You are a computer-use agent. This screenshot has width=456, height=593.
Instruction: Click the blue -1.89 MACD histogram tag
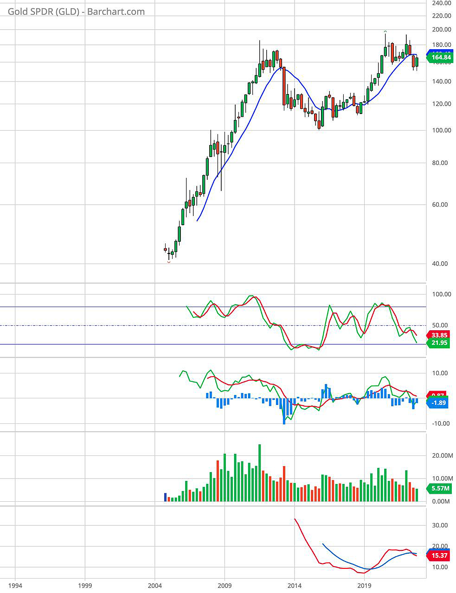(x=438, y=403)
